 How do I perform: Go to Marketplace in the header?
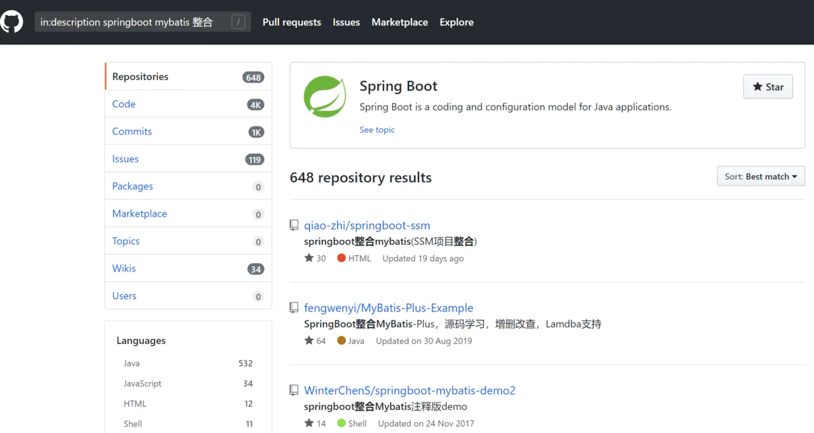tap(399, 22)
